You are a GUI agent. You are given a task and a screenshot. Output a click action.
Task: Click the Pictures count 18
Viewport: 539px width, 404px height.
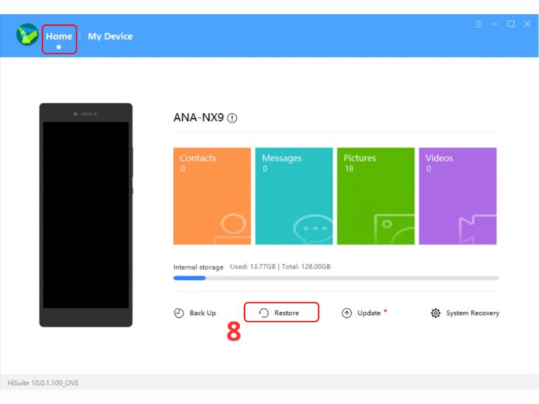[349, 169]
